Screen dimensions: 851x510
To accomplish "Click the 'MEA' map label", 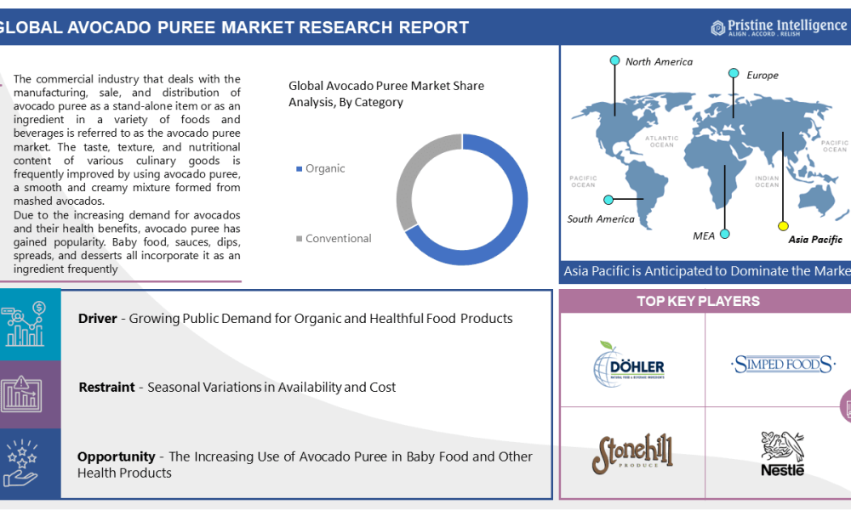I will pyautogui.click(x=704, y=235).
